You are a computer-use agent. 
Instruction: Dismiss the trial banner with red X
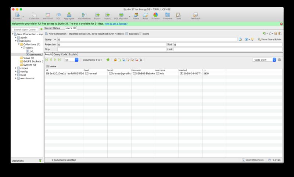281,24
